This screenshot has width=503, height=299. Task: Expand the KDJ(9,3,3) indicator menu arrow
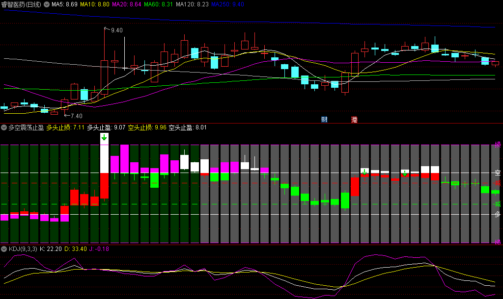click(4, 249)
